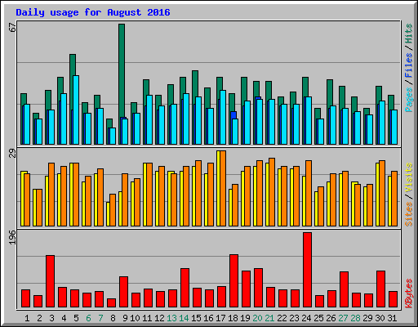Click green weekend day label '28'
Viewport: 418px width, 327px height.
(355, 318)
